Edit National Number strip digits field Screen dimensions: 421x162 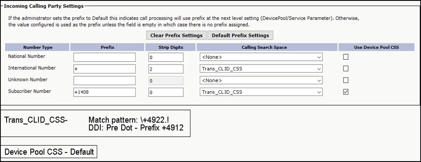pos(166,57)
